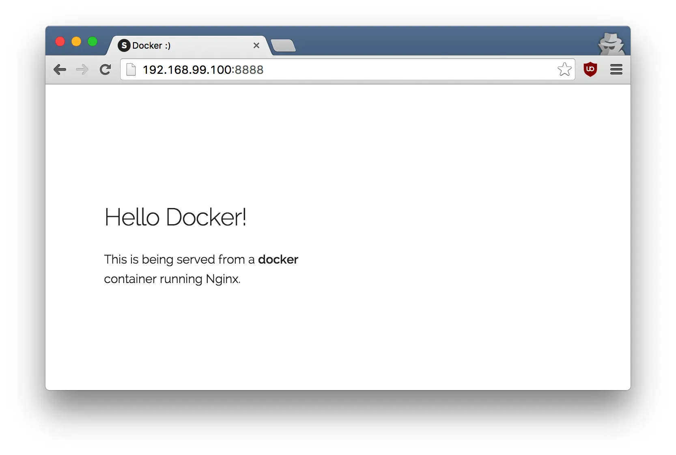Click the Docker tab favicon
The height and width of the screenshot is (455, 676).
point(124,45)
